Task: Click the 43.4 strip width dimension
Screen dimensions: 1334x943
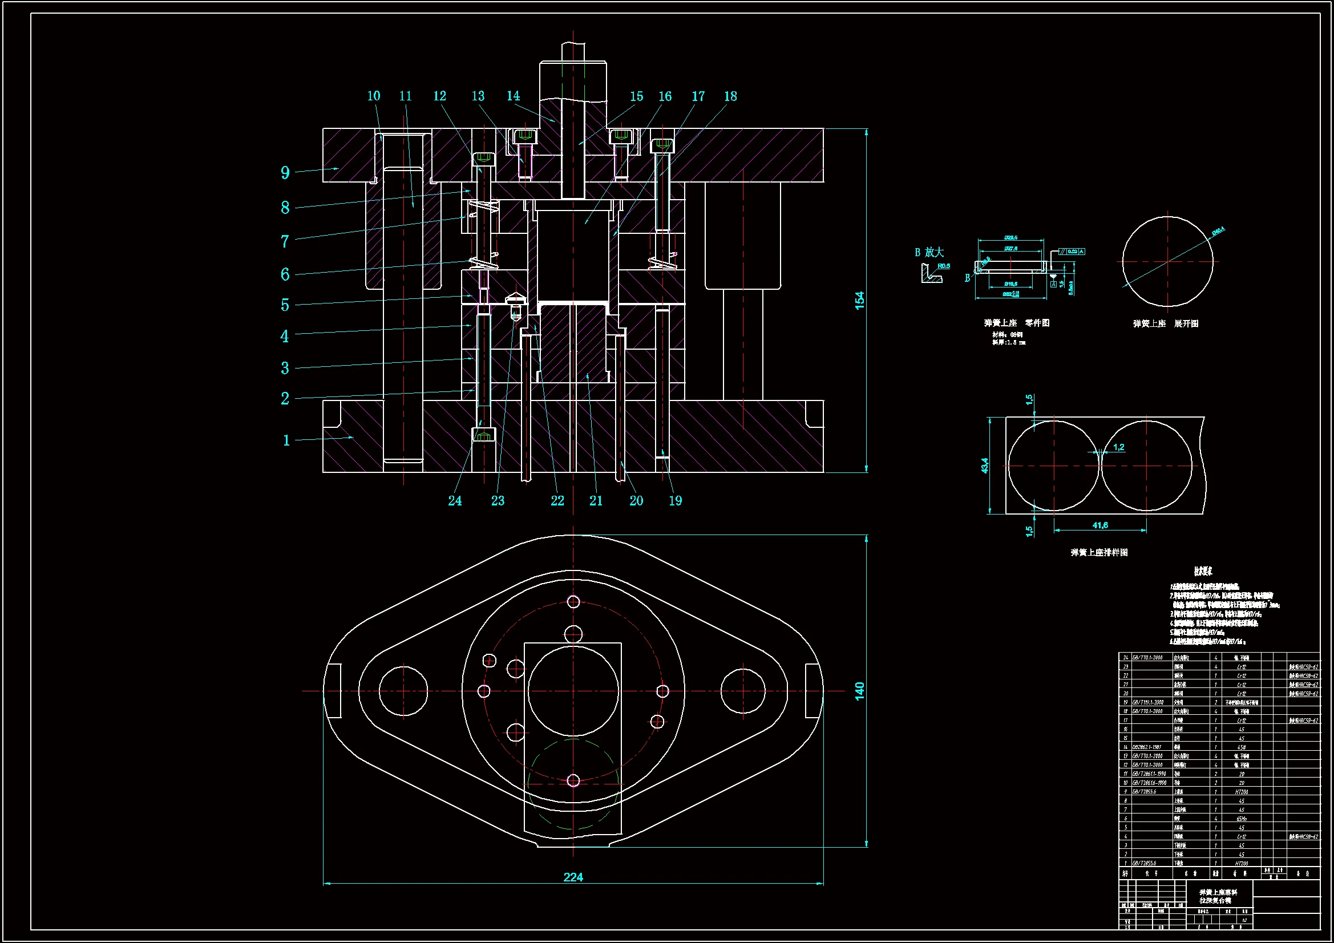Action: click(x=985, y=466)
